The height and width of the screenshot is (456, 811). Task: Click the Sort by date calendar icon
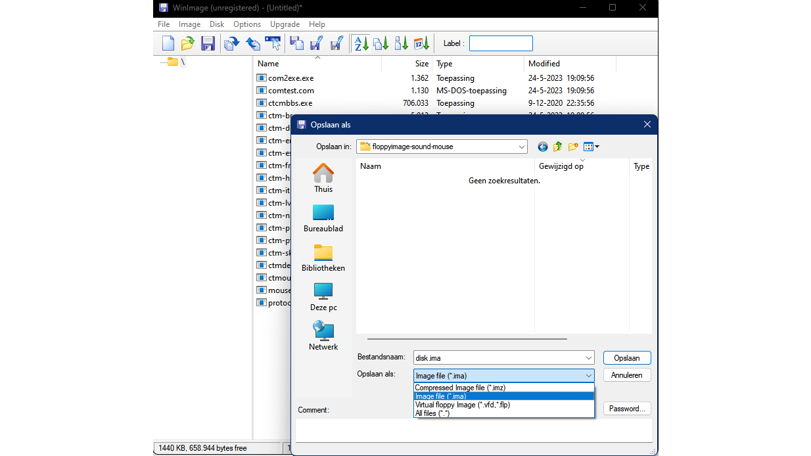point(422,43)
